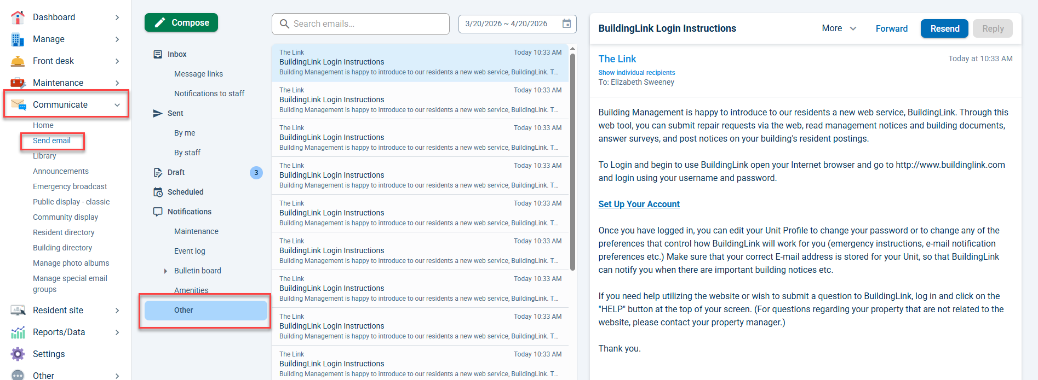This screenshot has width=1038, height=380.
Task: Click the Dashboard house icon
Action: point(18,17)
